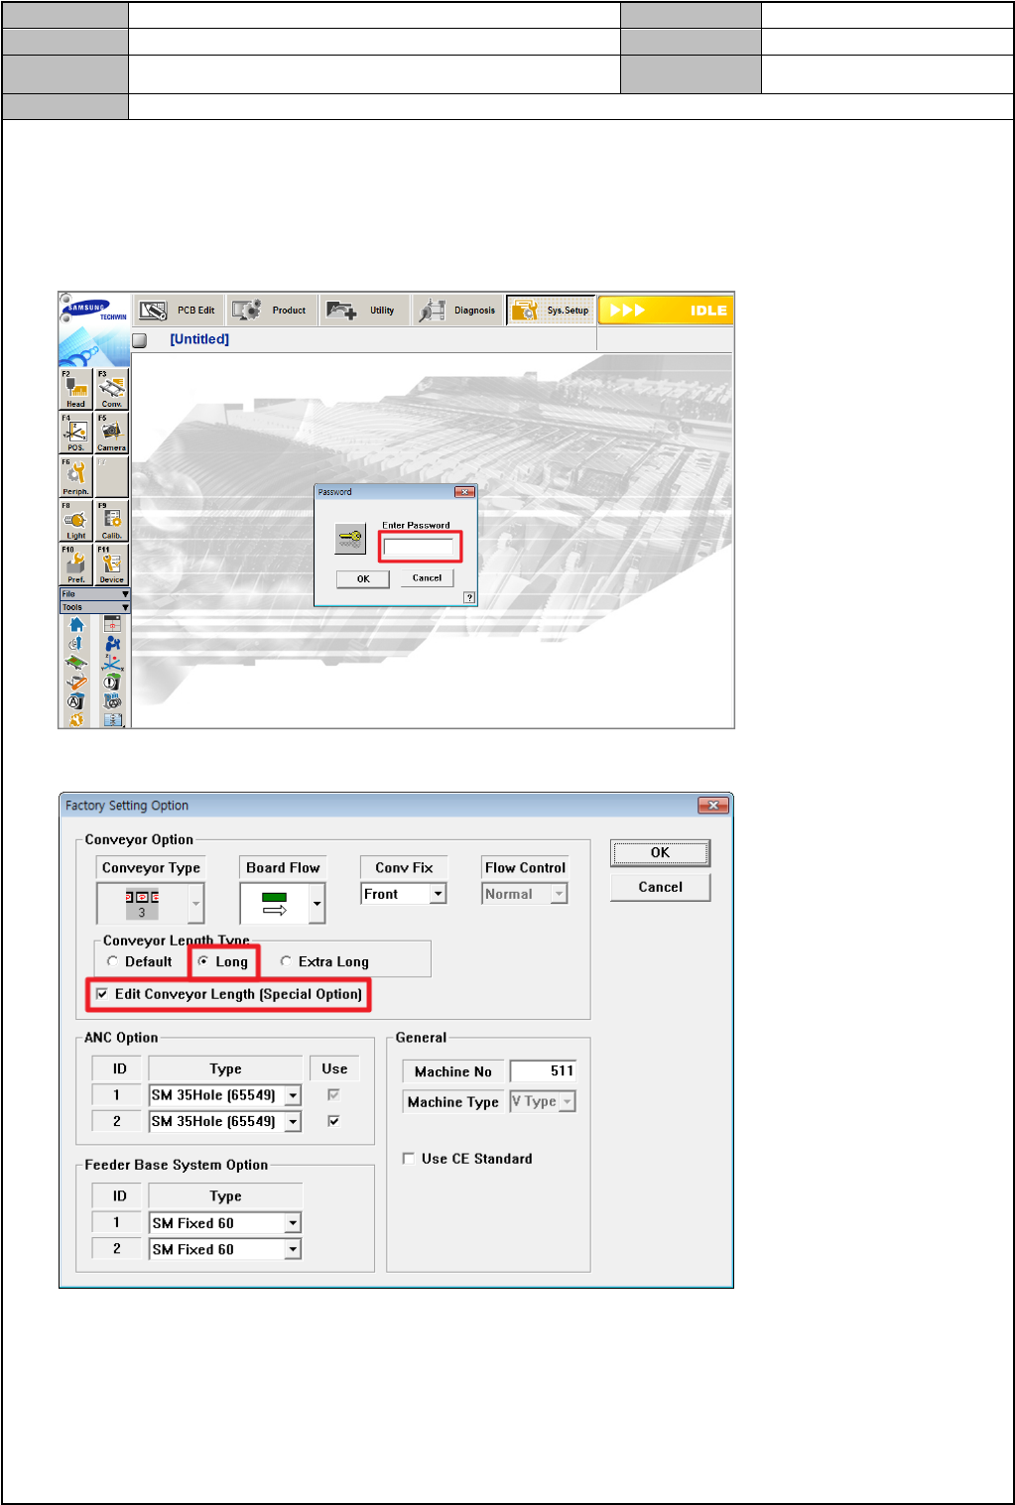
Task: Open the F10 Pref. setup button
Action: (75, 564)
